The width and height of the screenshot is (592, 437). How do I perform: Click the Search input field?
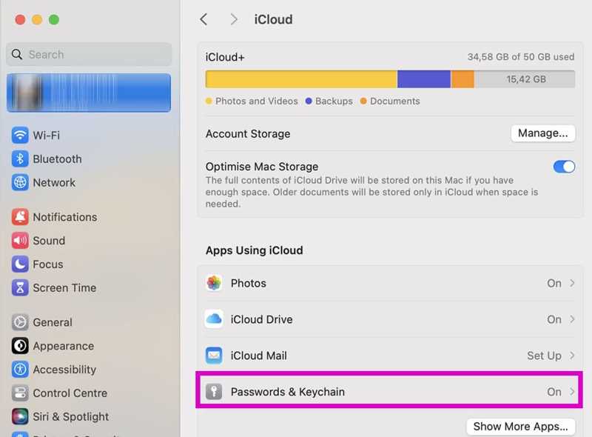tap(89, 54)
